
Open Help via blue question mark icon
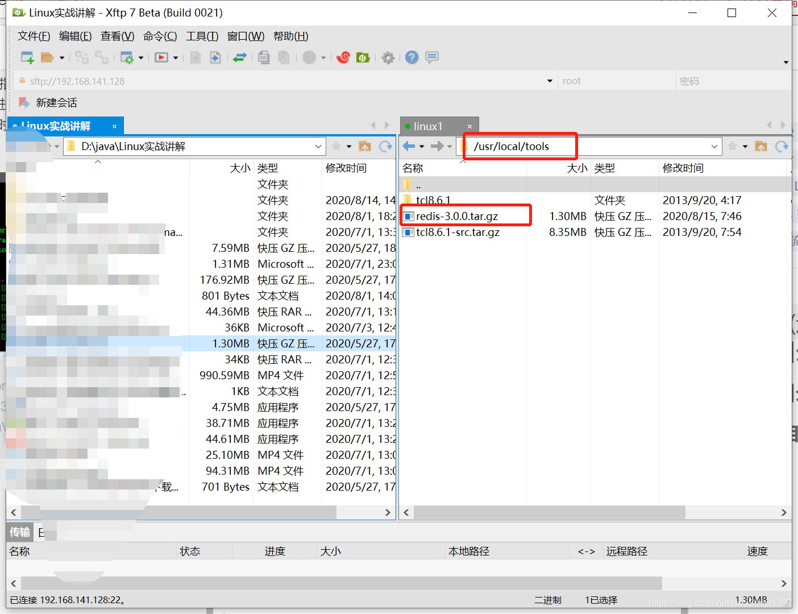click(x=412, y=57)
